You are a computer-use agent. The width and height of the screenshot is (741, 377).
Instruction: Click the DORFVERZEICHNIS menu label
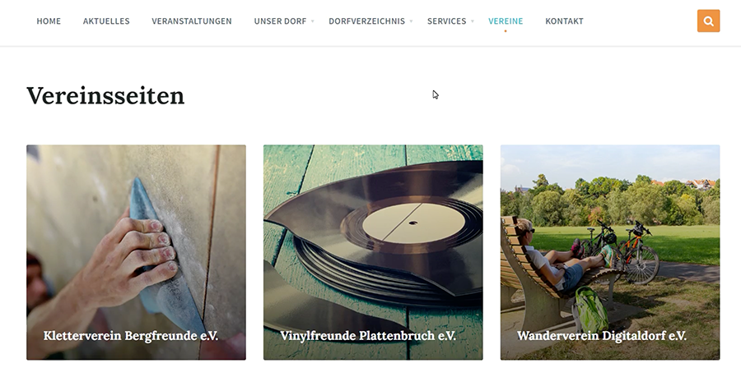pyautogui.click(x=366, y=21)
